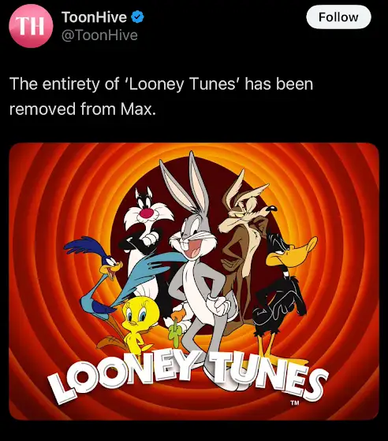Screen dimensions: 388x441
Task: Open the ToonHive TH profile avatar
Action: click(31, 26)
